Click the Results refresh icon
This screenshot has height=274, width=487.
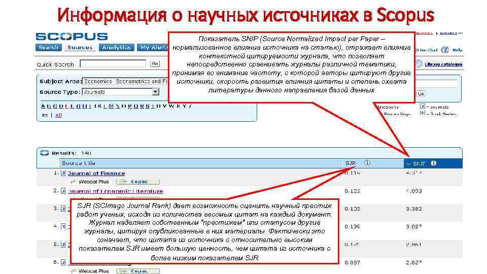click(x=45, y=153)
